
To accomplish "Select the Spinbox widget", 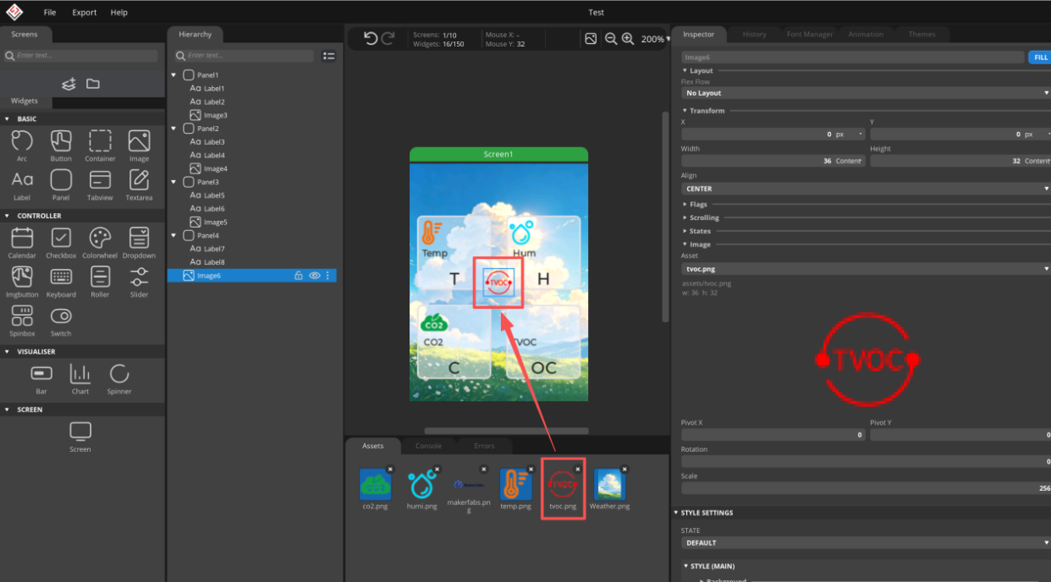I will click(22, 321).
